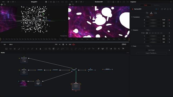Switch to Tools tab in Inspector
Viewport: 173px width, 97px height.
145,5
